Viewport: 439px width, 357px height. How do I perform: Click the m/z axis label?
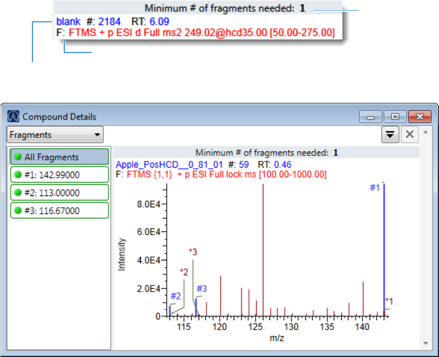pyautogui.click(x=277, y=338)
